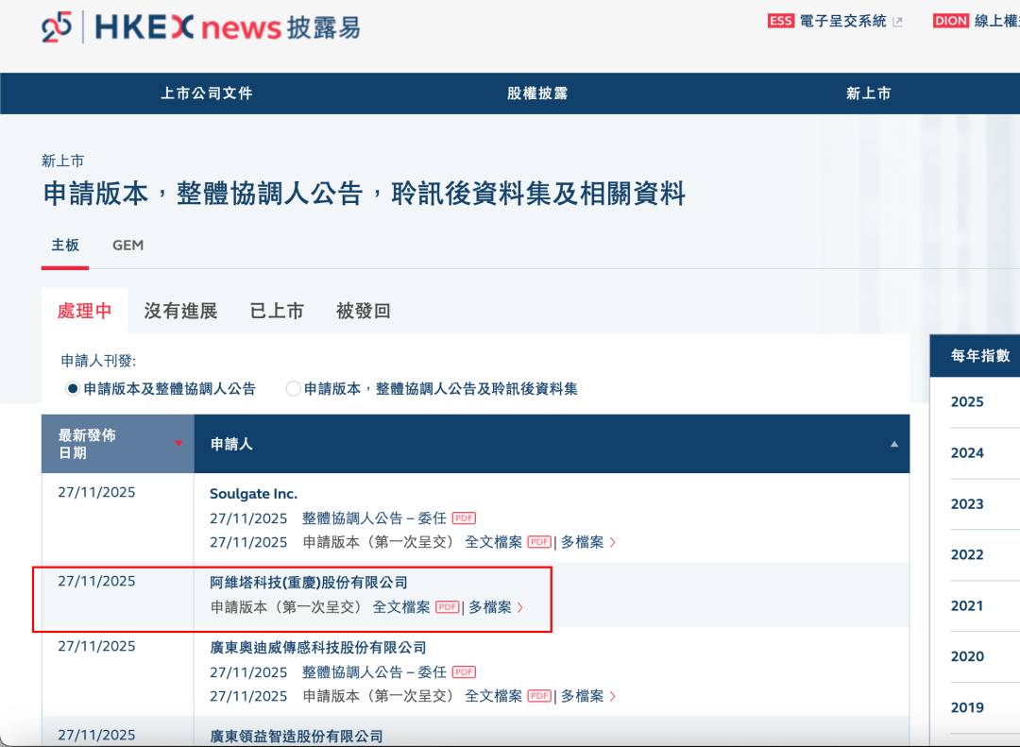Open the PDF icon for Soulgate 申請版本 filing
Image resolution: width=1020 pixels, height=747 pixels.
click(541, 542)
